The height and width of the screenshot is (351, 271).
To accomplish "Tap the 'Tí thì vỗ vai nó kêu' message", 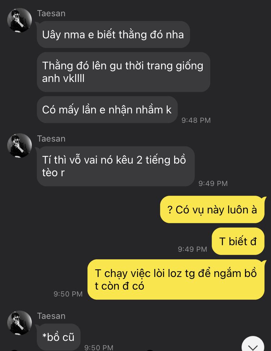I will [116, 166].
